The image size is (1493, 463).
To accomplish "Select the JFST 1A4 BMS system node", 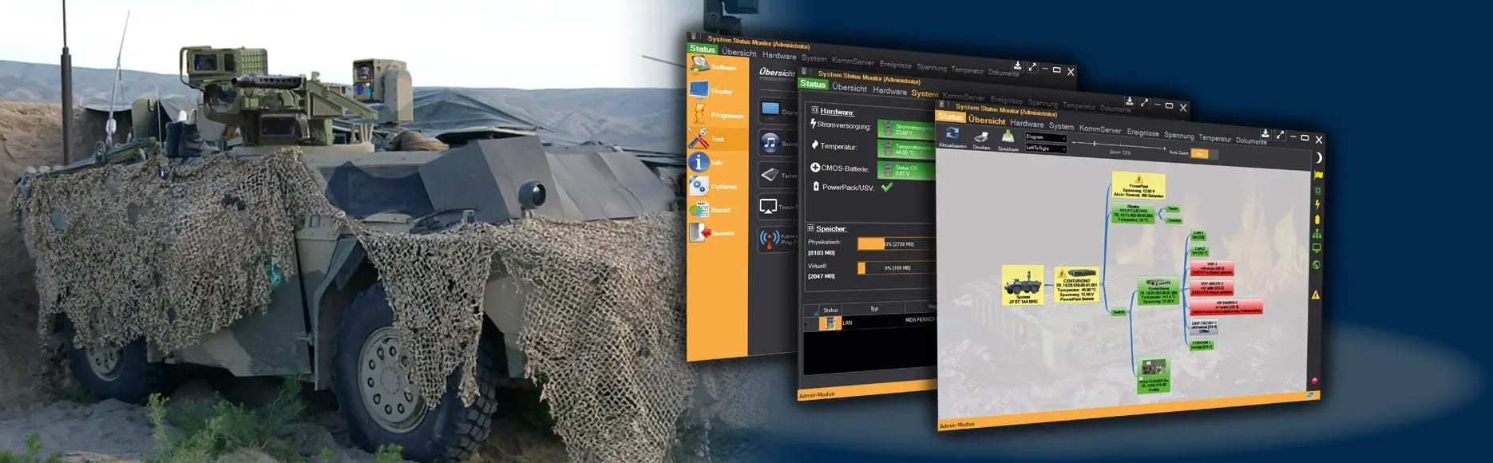I will [1023, 285].
